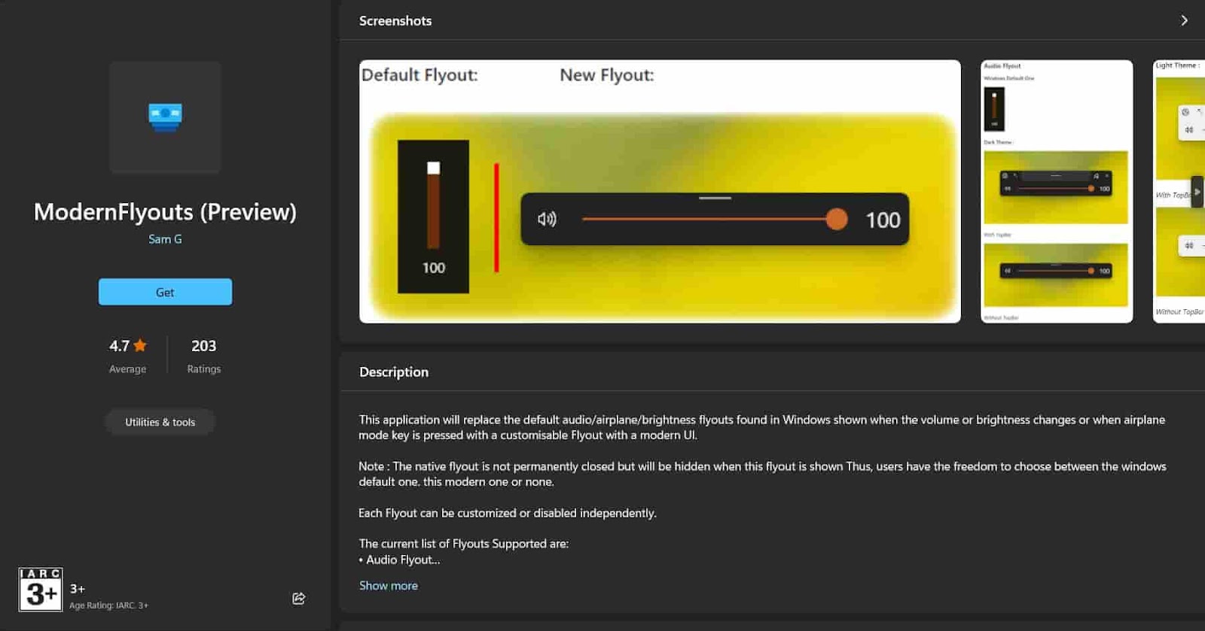The image size is (1205, 631).
Task: Click the orange rating star icon
Action: (140, 346)
